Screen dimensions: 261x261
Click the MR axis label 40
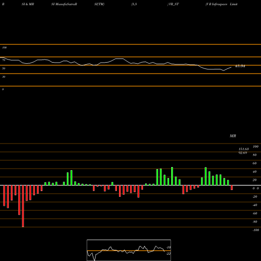coord(255,172)
